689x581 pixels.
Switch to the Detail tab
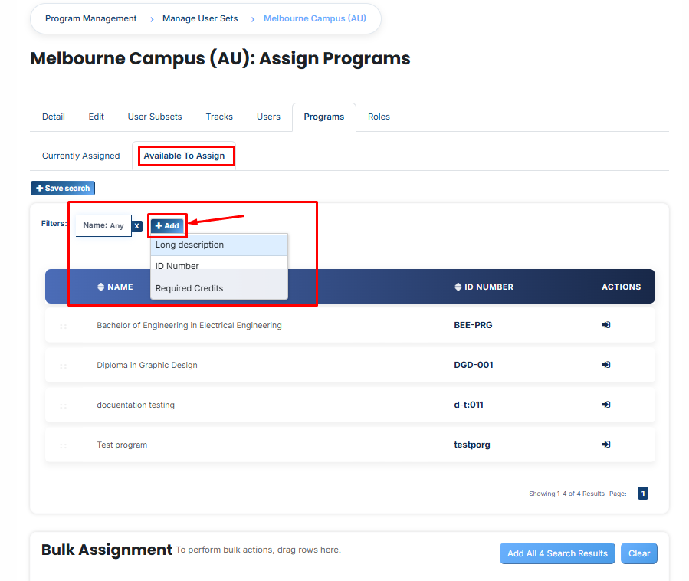pyautogui.click(x=54, y=117)
